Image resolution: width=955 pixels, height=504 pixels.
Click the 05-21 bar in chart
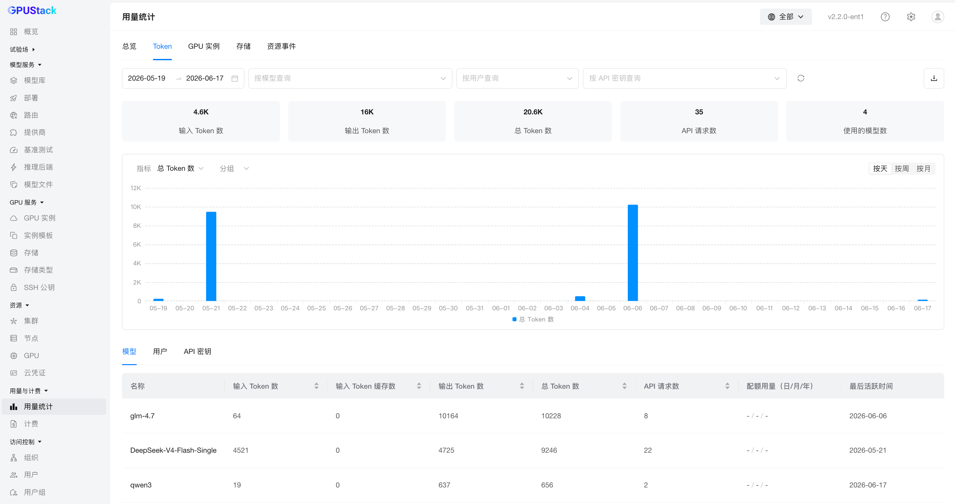[x=211, y=256]
